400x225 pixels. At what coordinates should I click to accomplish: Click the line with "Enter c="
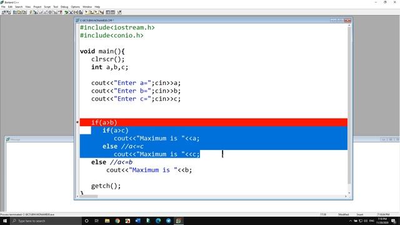coord(136,99)
